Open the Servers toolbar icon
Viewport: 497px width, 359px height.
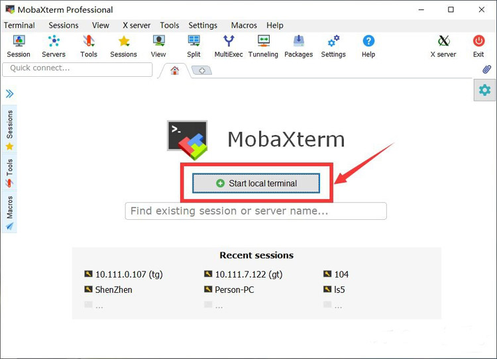click(54, 46)
